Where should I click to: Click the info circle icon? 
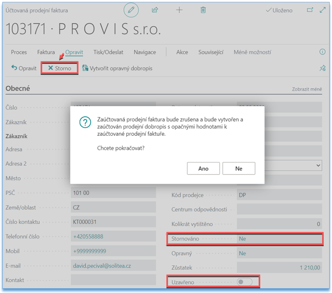[322, 52]
